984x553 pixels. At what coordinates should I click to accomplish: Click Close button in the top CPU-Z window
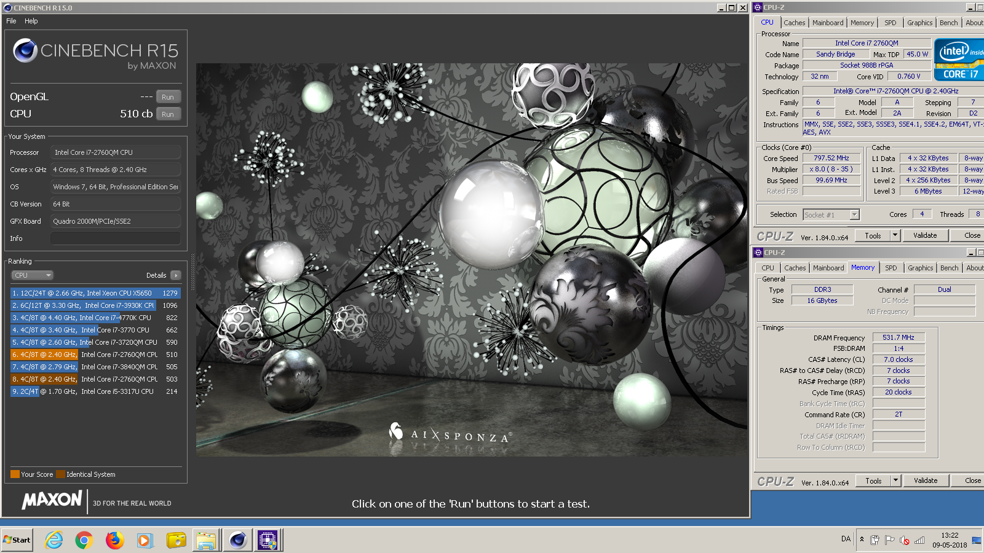point(967,235)
